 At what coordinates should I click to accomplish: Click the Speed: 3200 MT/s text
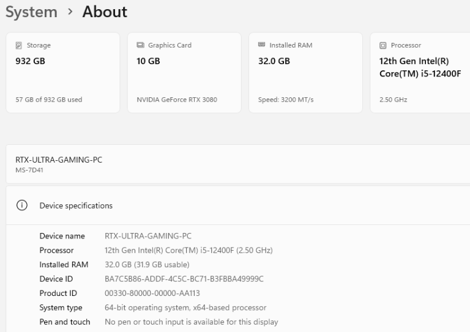285,100
